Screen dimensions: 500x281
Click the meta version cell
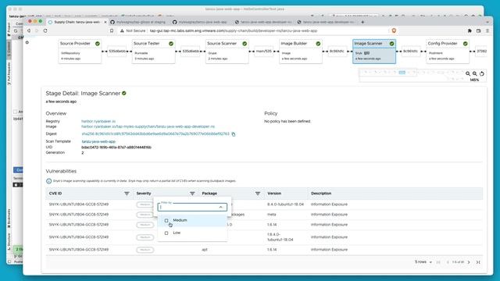click(x=271, y=215)
